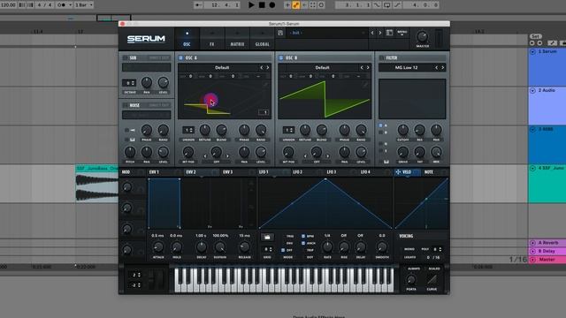This screenshot has height=318, width=566.
Task: Toggle the portamento ALWAYS button
Action: pos(414,269)
